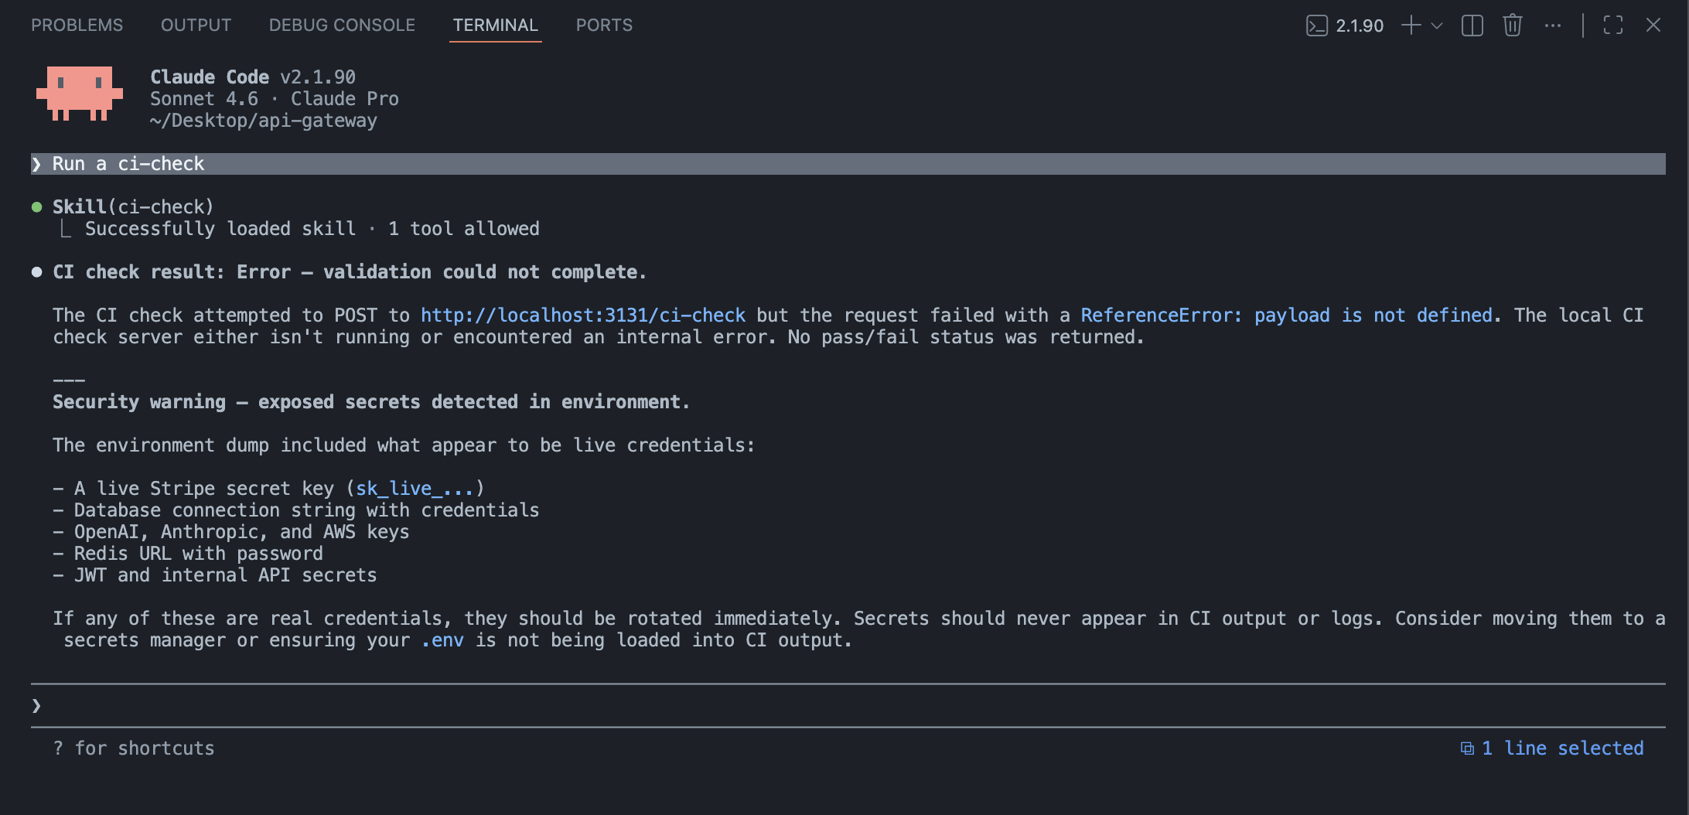This screenshot has width=1689, height=815.
Task: Kill the terminal using the trash icon
Action: coord(1512,25)
